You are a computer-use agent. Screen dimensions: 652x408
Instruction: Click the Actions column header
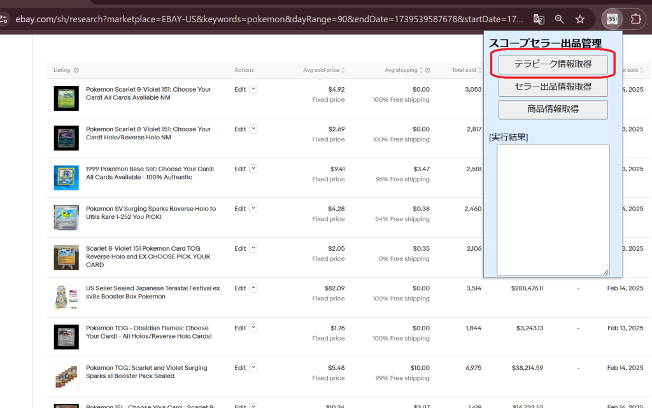pos(244,70)
